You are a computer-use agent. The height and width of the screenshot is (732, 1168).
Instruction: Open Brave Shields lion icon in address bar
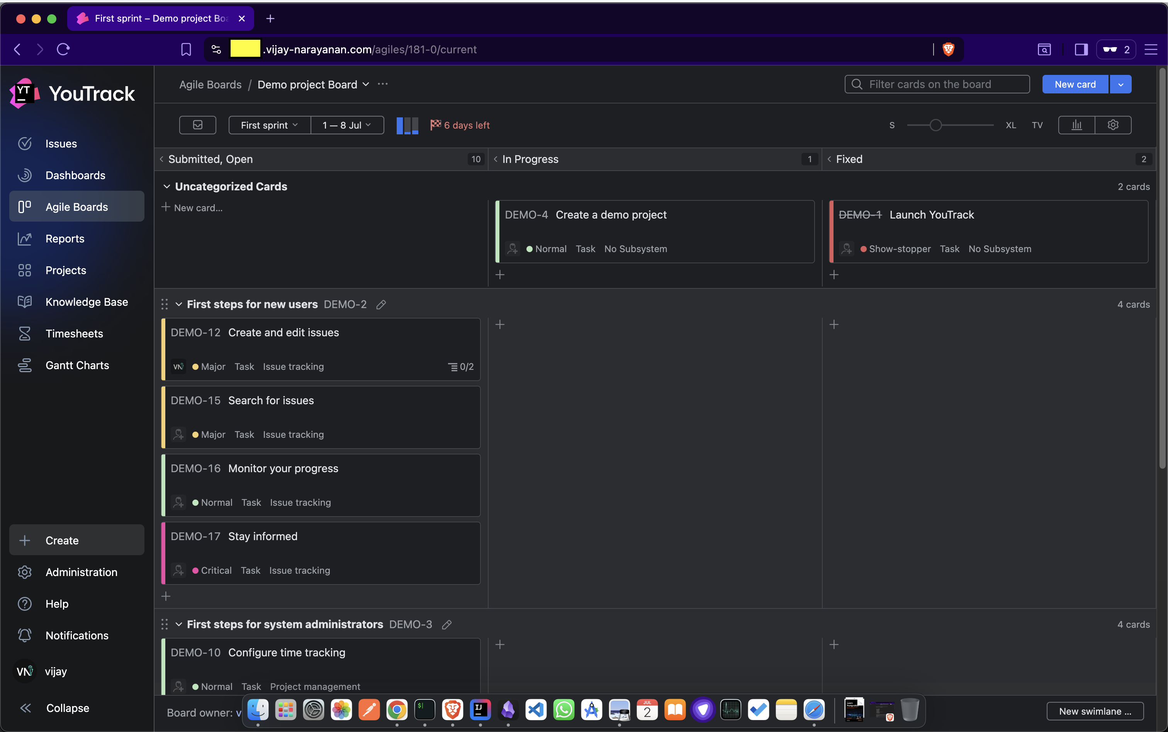pyautogui.click(x=948, y=49)
